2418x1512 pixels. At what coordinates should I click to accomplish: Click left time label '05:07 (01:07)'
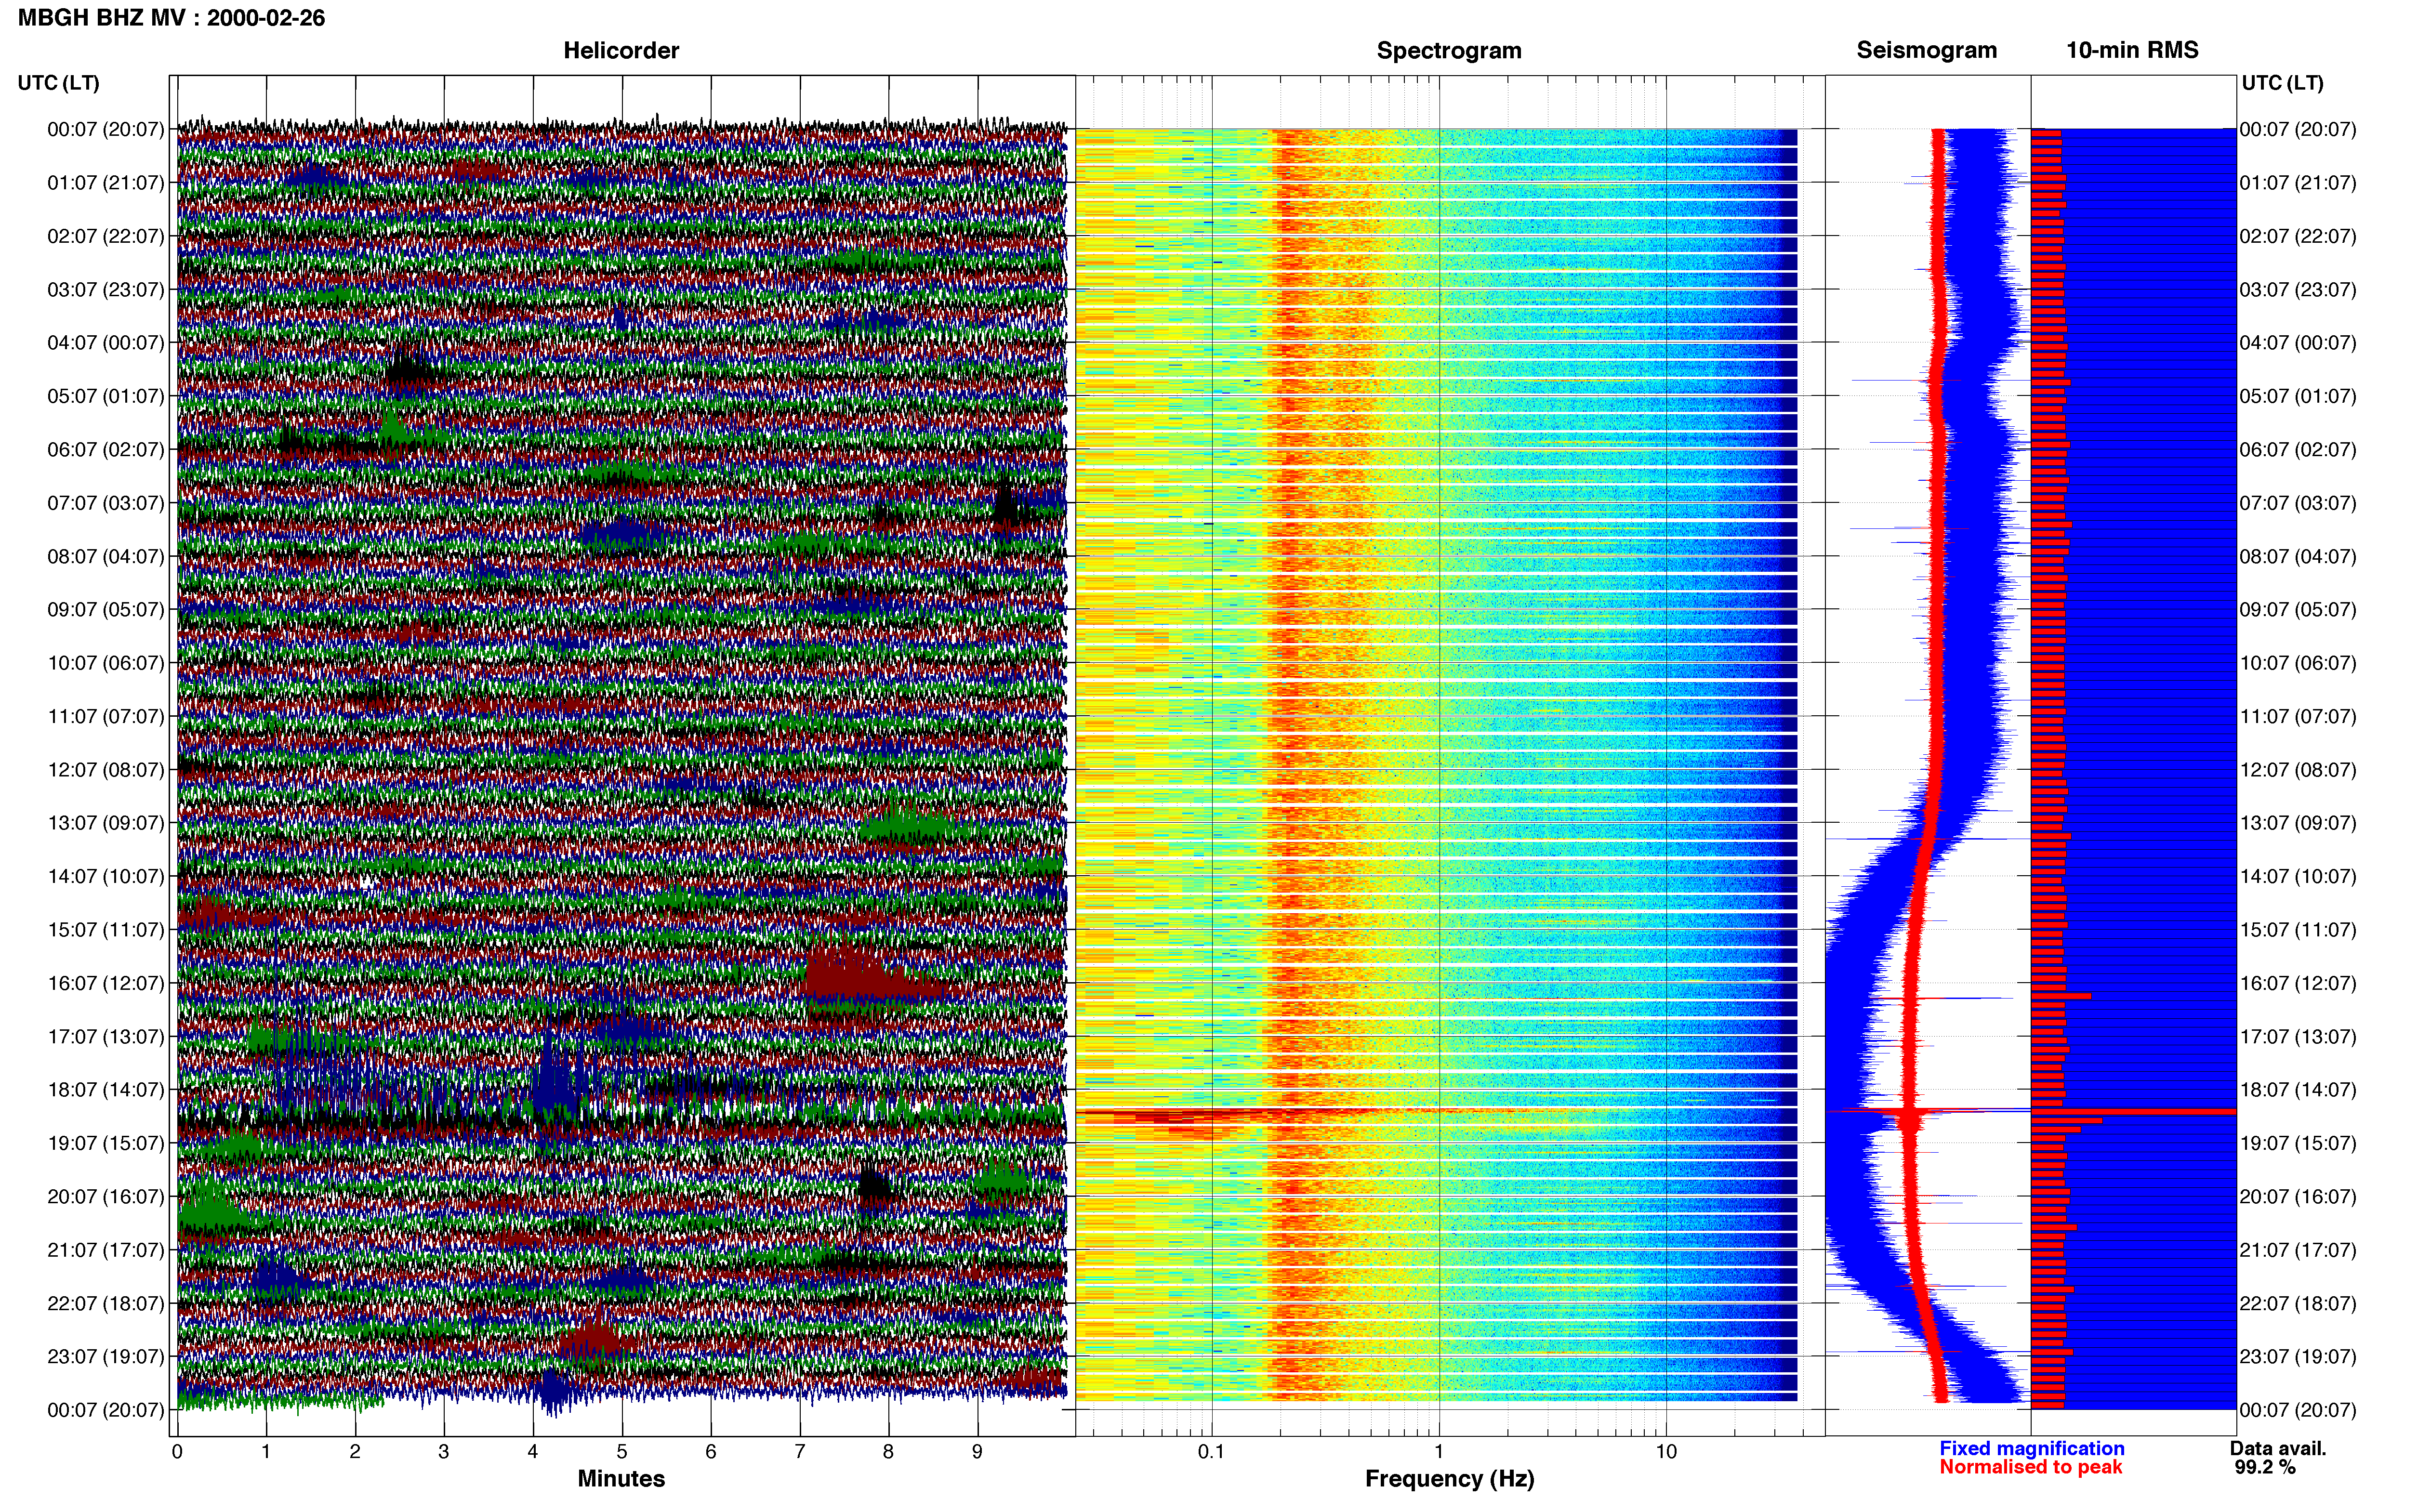[x=105, y=396]
